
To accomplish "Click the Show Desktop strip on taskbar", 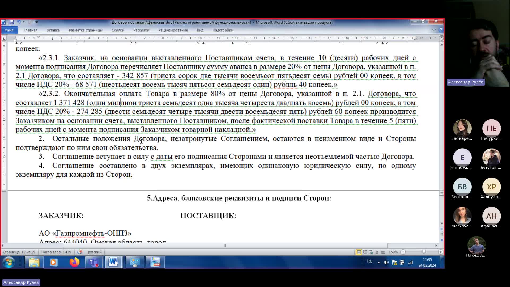I will coord(442,262).
